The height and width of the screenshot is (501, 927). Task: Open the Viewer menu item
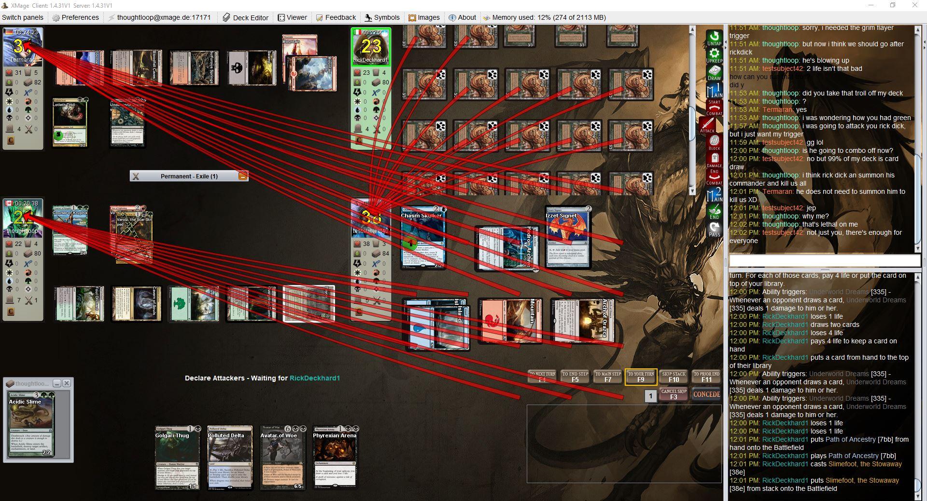pos(293,17)
